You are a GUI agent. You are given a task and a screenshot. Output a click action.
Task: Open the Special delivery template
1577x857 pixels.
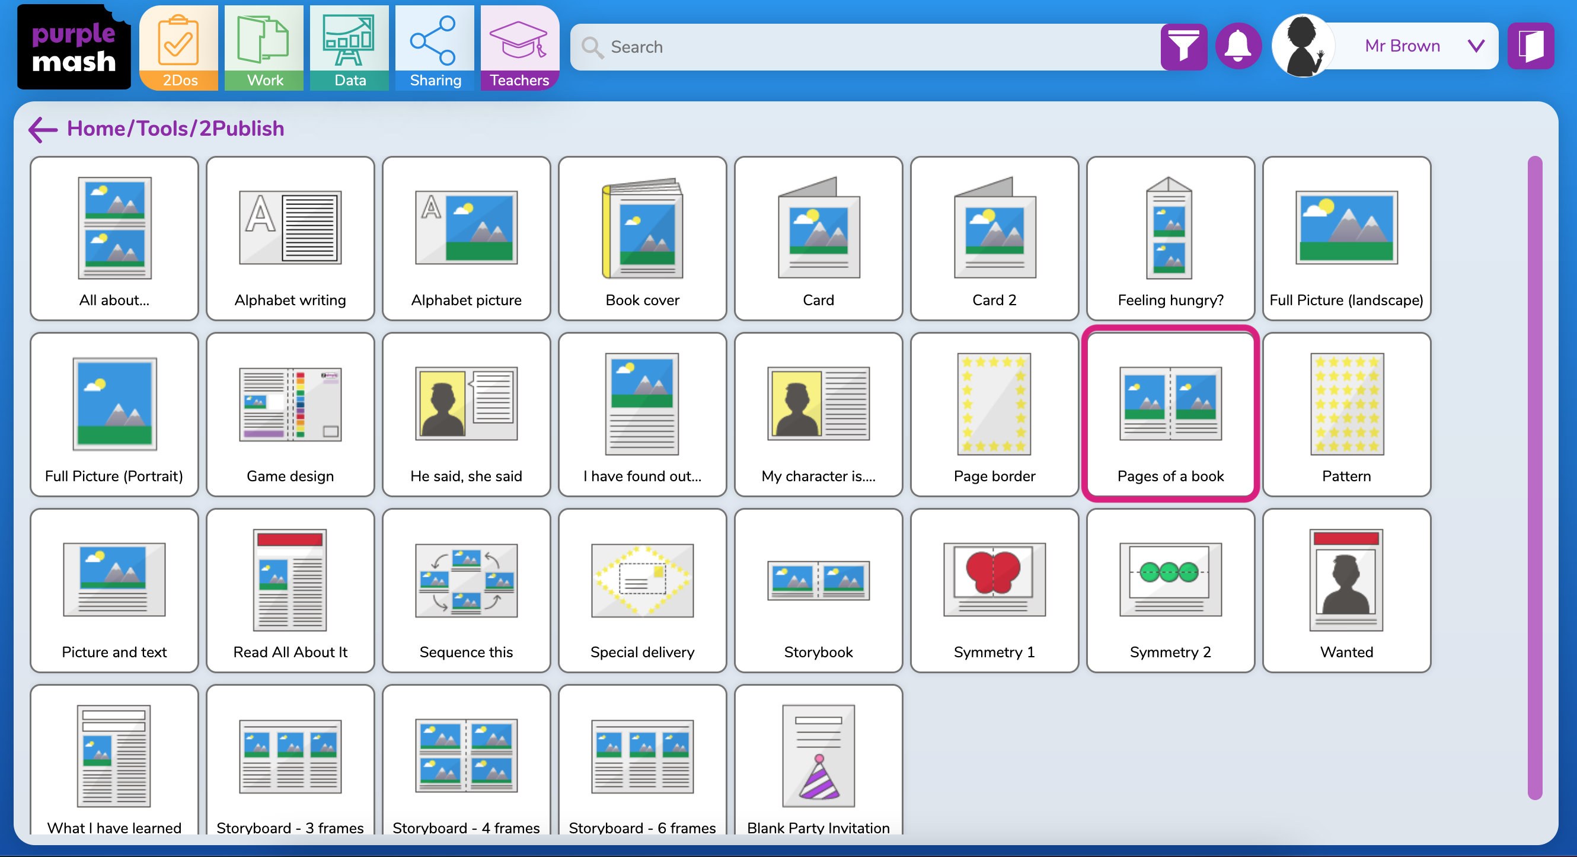click(x=642, y=590)
